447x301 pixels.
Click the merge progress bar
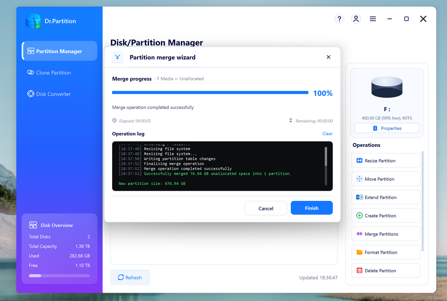click(x=210, y=92)
